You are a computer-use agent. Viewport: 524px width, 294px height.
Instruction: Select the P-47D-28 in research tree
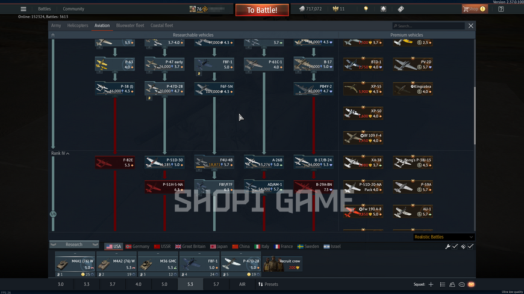(164, 89)
